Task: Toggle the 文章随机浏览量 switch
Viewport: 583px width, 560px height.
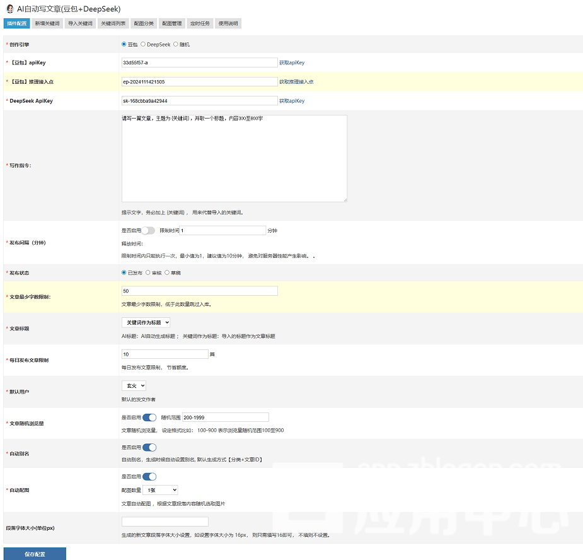Action: (149, 417)
